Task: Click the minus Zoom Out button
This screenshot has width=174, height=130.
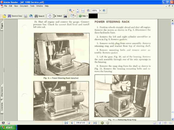Action: tap(88, 11)
